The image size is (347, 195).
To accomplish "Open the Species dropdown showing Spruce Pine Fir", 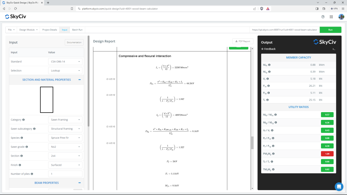I will (65, 138).
